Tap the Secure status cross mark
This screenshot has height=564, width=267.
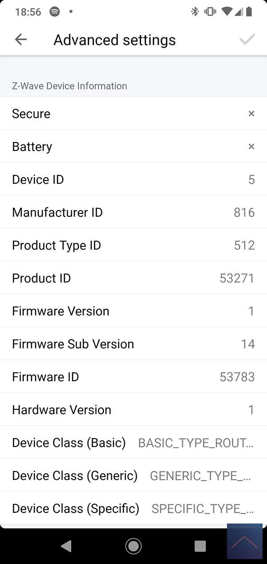tap(251, 114)
